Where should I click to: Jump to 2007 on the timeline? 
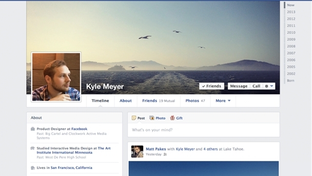(x=291, y=53)
